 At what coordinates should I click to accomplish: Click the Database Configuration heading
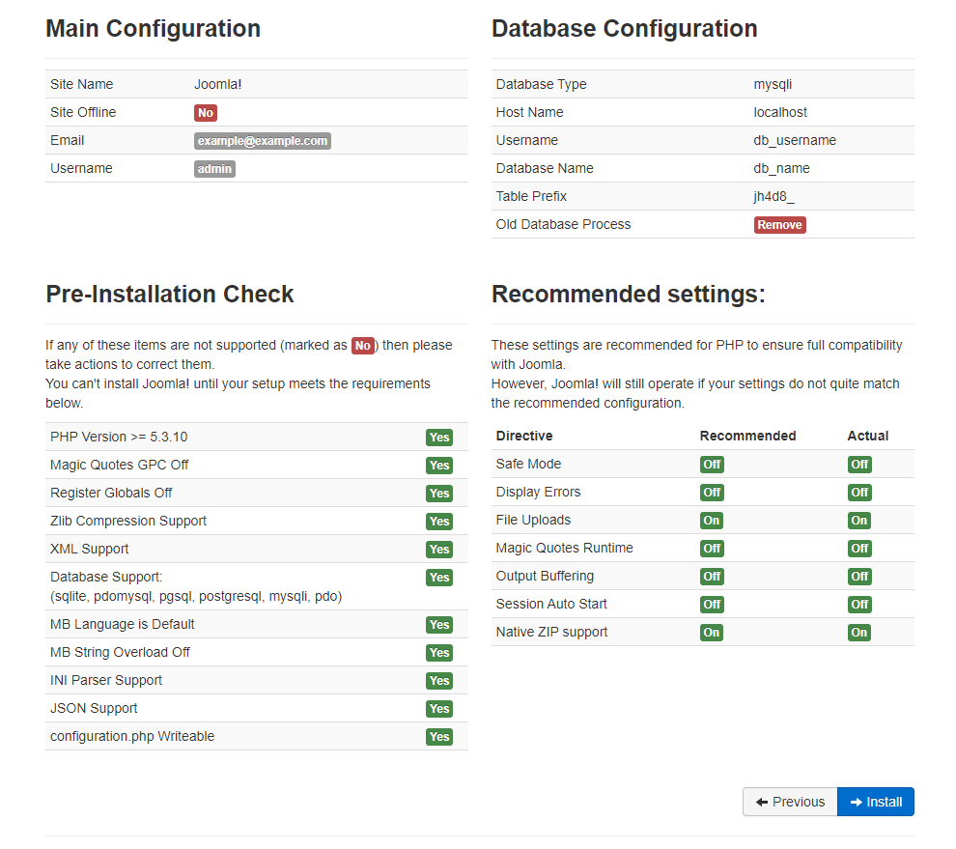click(x=625, y=29)
